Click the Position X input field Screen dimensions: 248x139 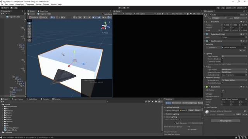coord(226,25)
